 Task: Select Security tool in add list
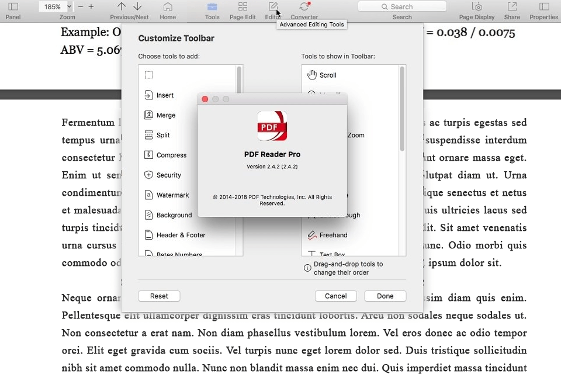click(186, 175)
